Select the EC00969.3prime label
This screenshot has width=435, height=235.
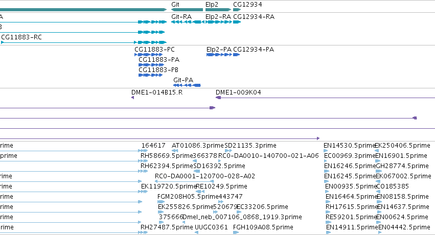click(350, 156)
